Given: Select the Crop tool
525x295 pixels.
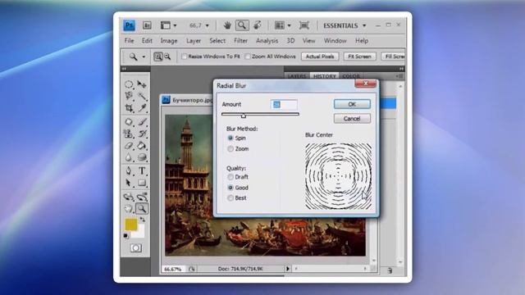Looking at the screenshot, I should click(x=129, y=108).
